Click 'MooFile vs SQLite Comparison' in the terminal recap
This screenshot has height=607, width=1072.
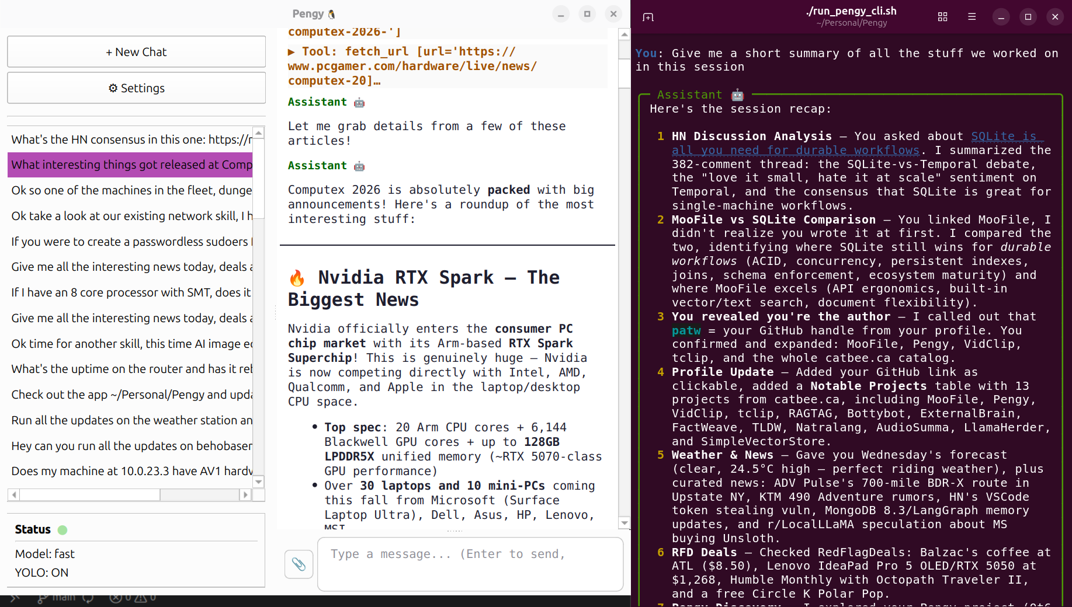click(x=773, y=219)
